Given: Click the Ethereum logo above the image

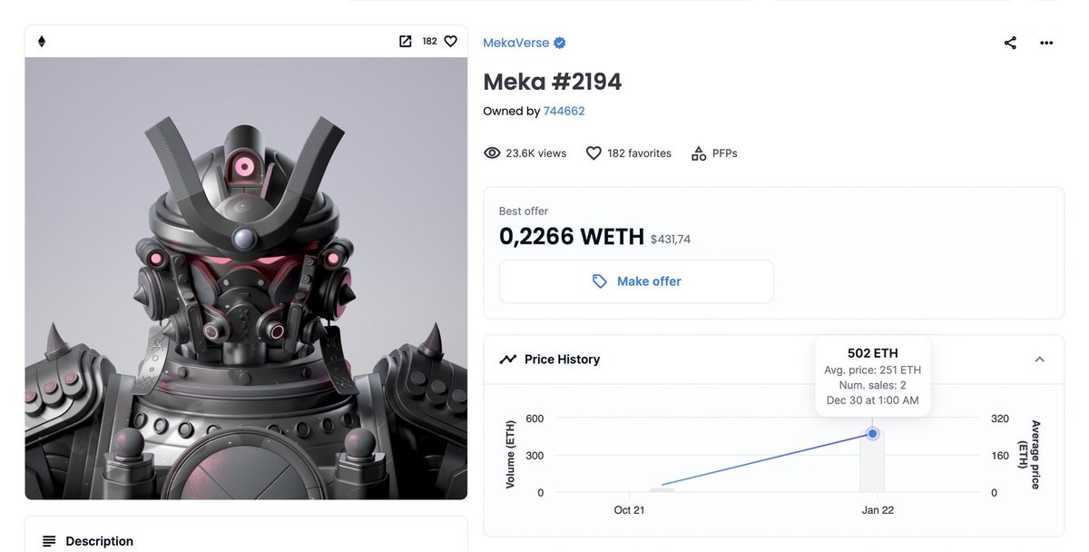Looking at the screenshot, I should pos(41,42).
